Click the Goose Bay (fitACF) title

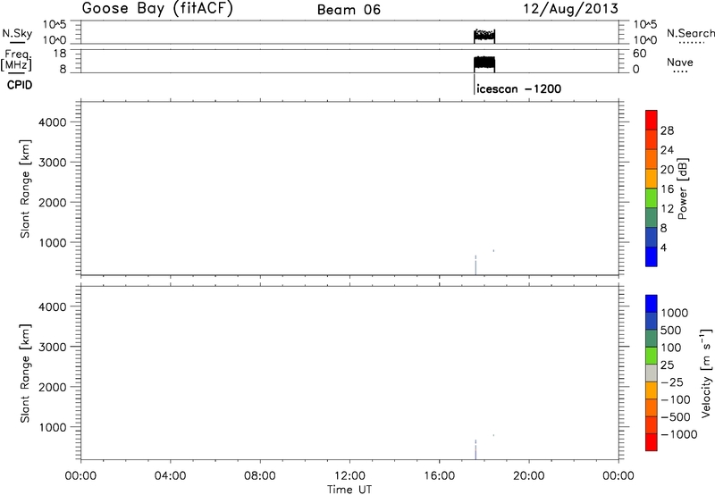[157, 9]
